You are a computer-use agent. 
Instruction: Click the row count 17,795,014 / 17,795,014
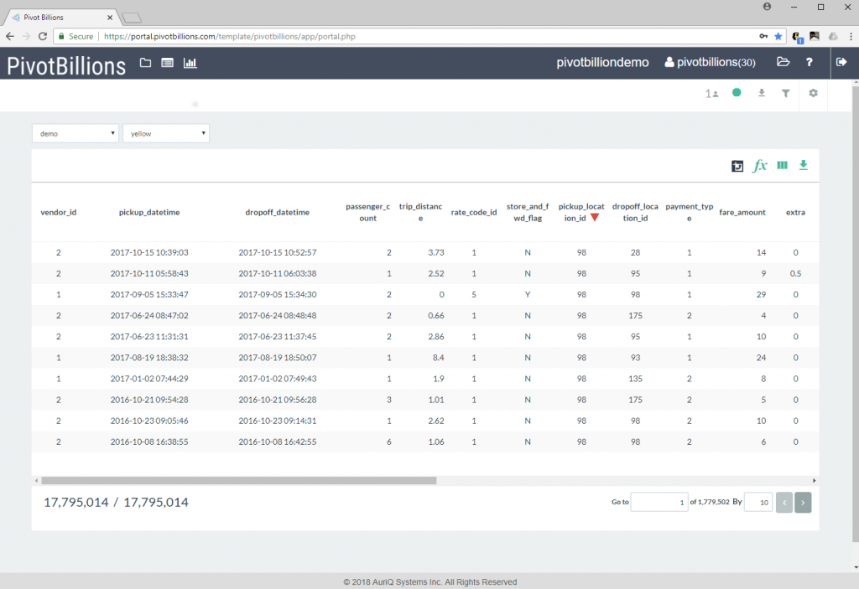point(116,503)
